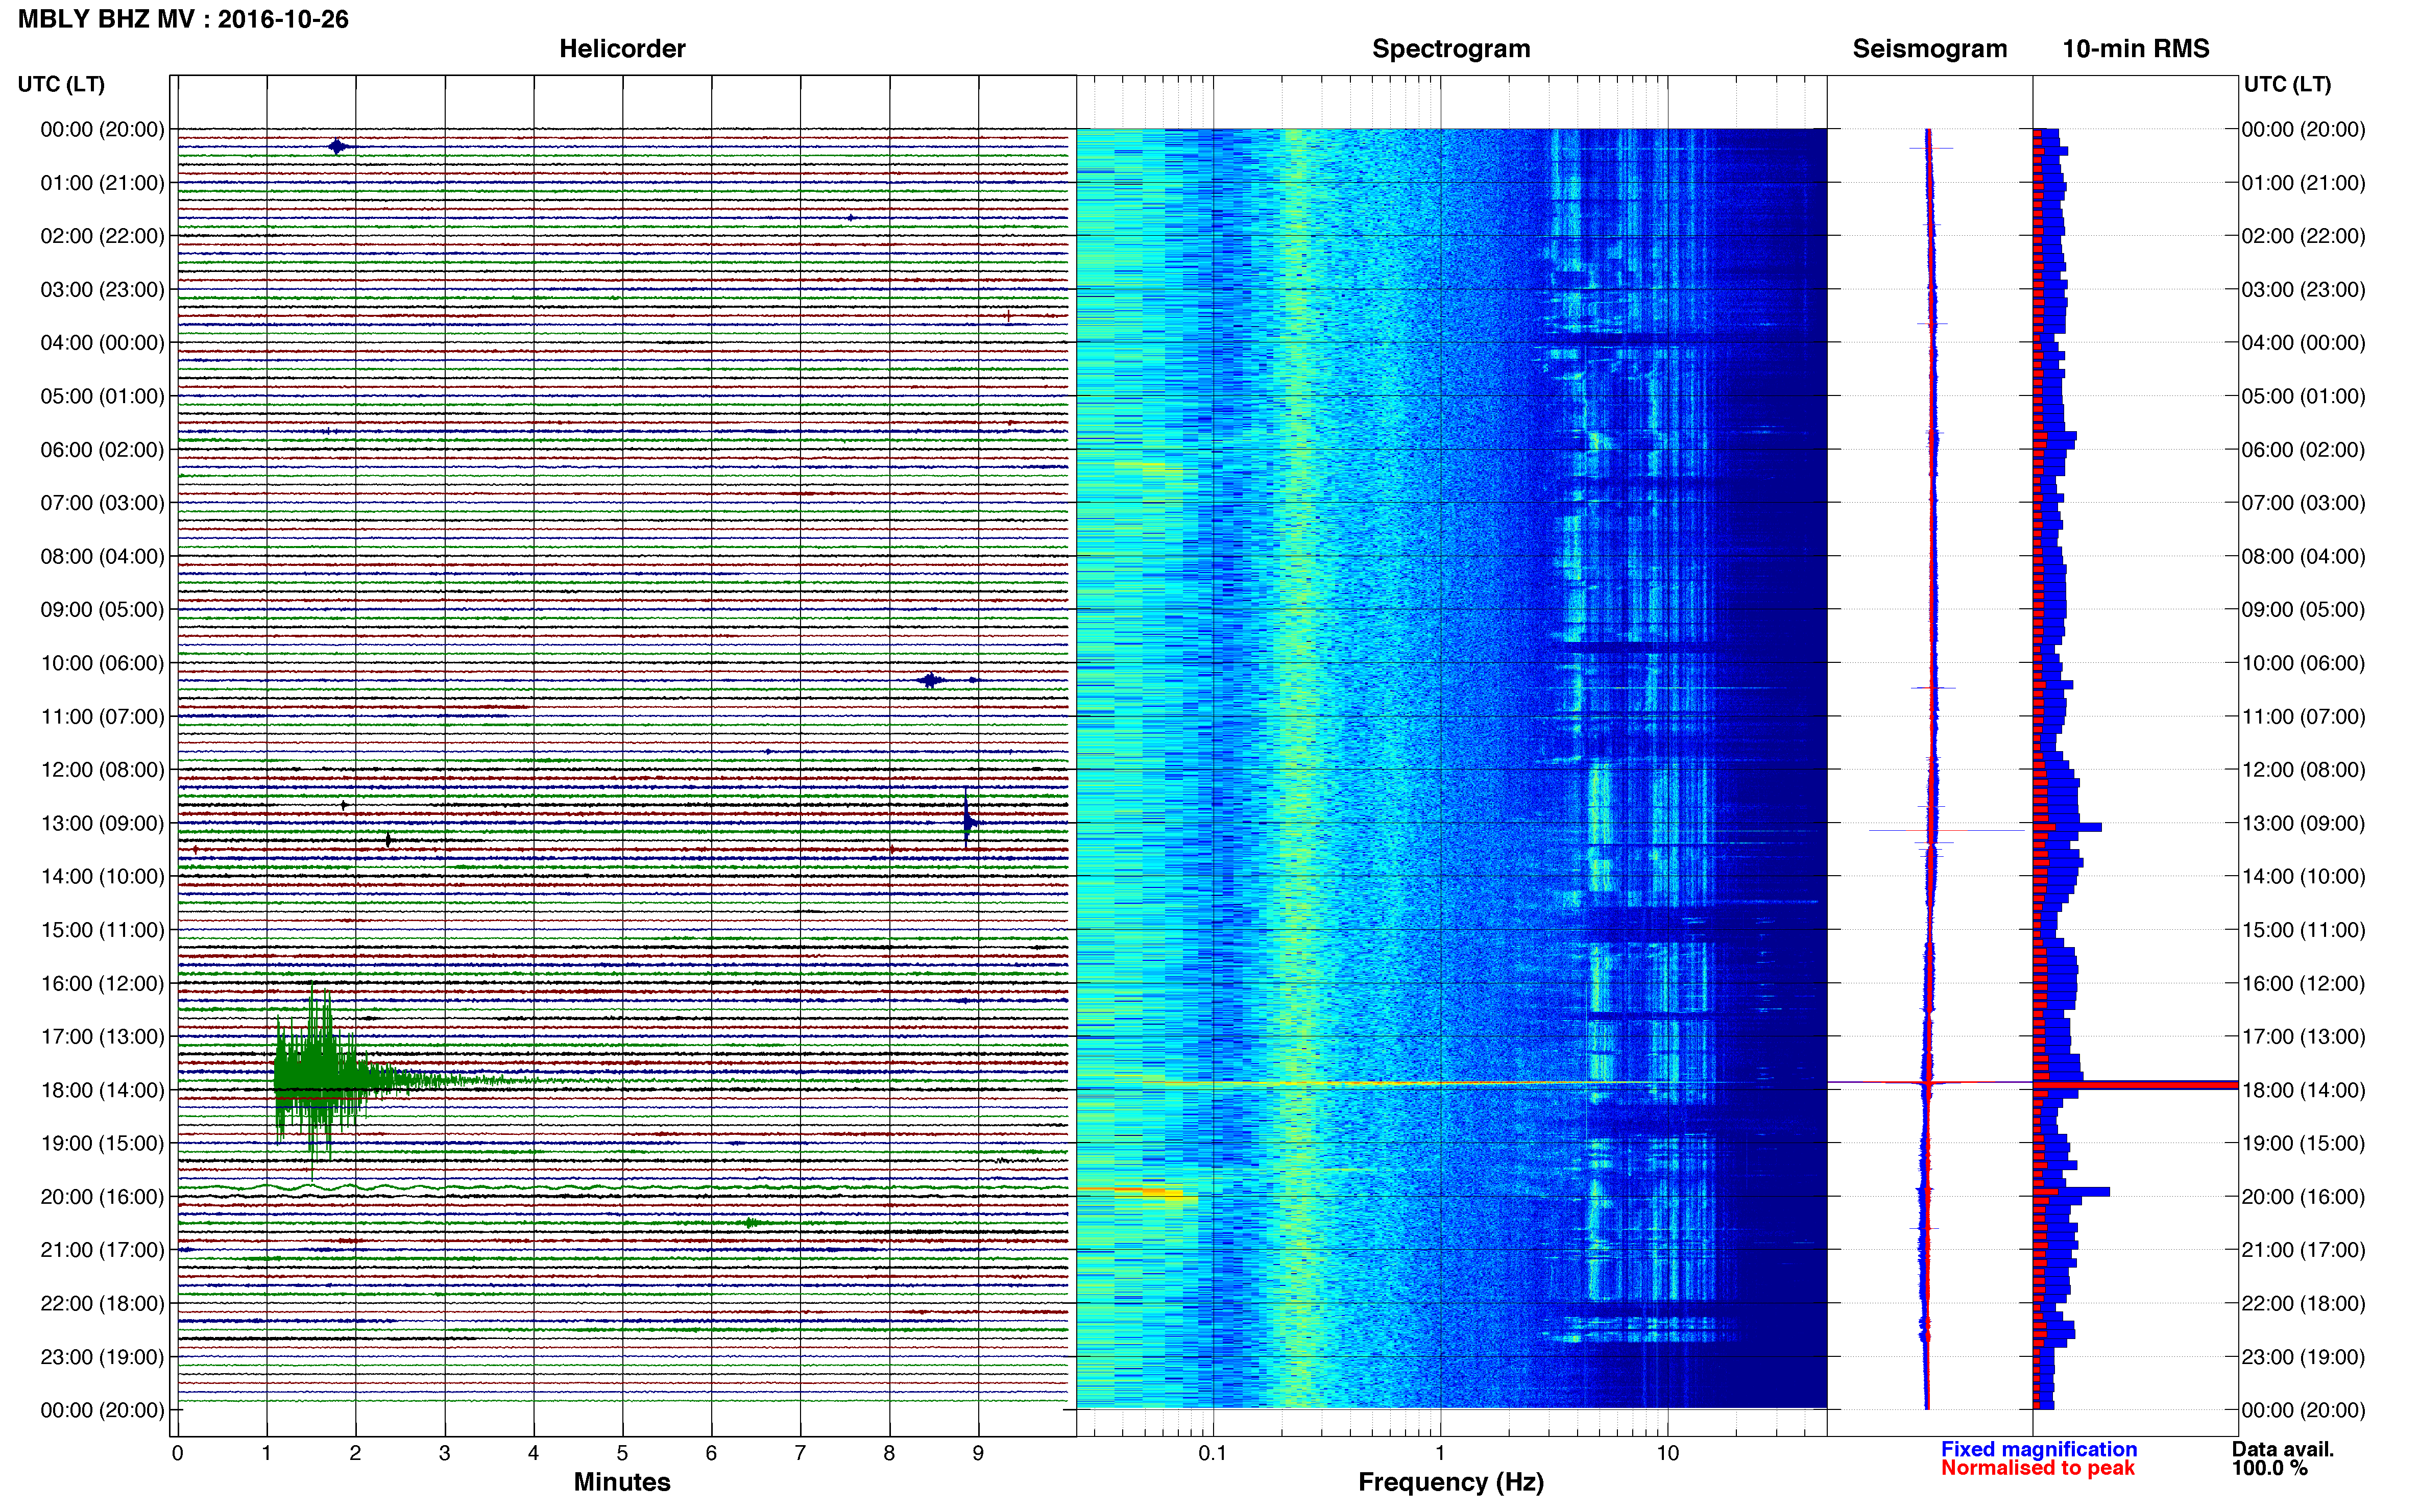This screenshot has height=1512, width=2420.
Task: Click the RMS panel's "14:00 (10:00)" time label
Action: (x=2303, y=877)
